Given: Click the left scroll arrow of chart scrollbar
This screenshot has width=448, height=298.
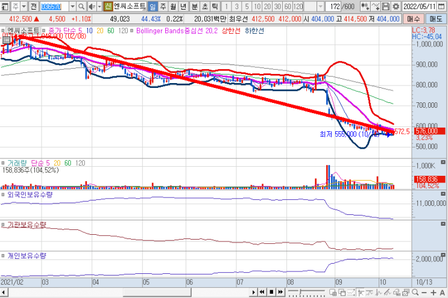Looking at the screenshot, I should coord(4,293).
